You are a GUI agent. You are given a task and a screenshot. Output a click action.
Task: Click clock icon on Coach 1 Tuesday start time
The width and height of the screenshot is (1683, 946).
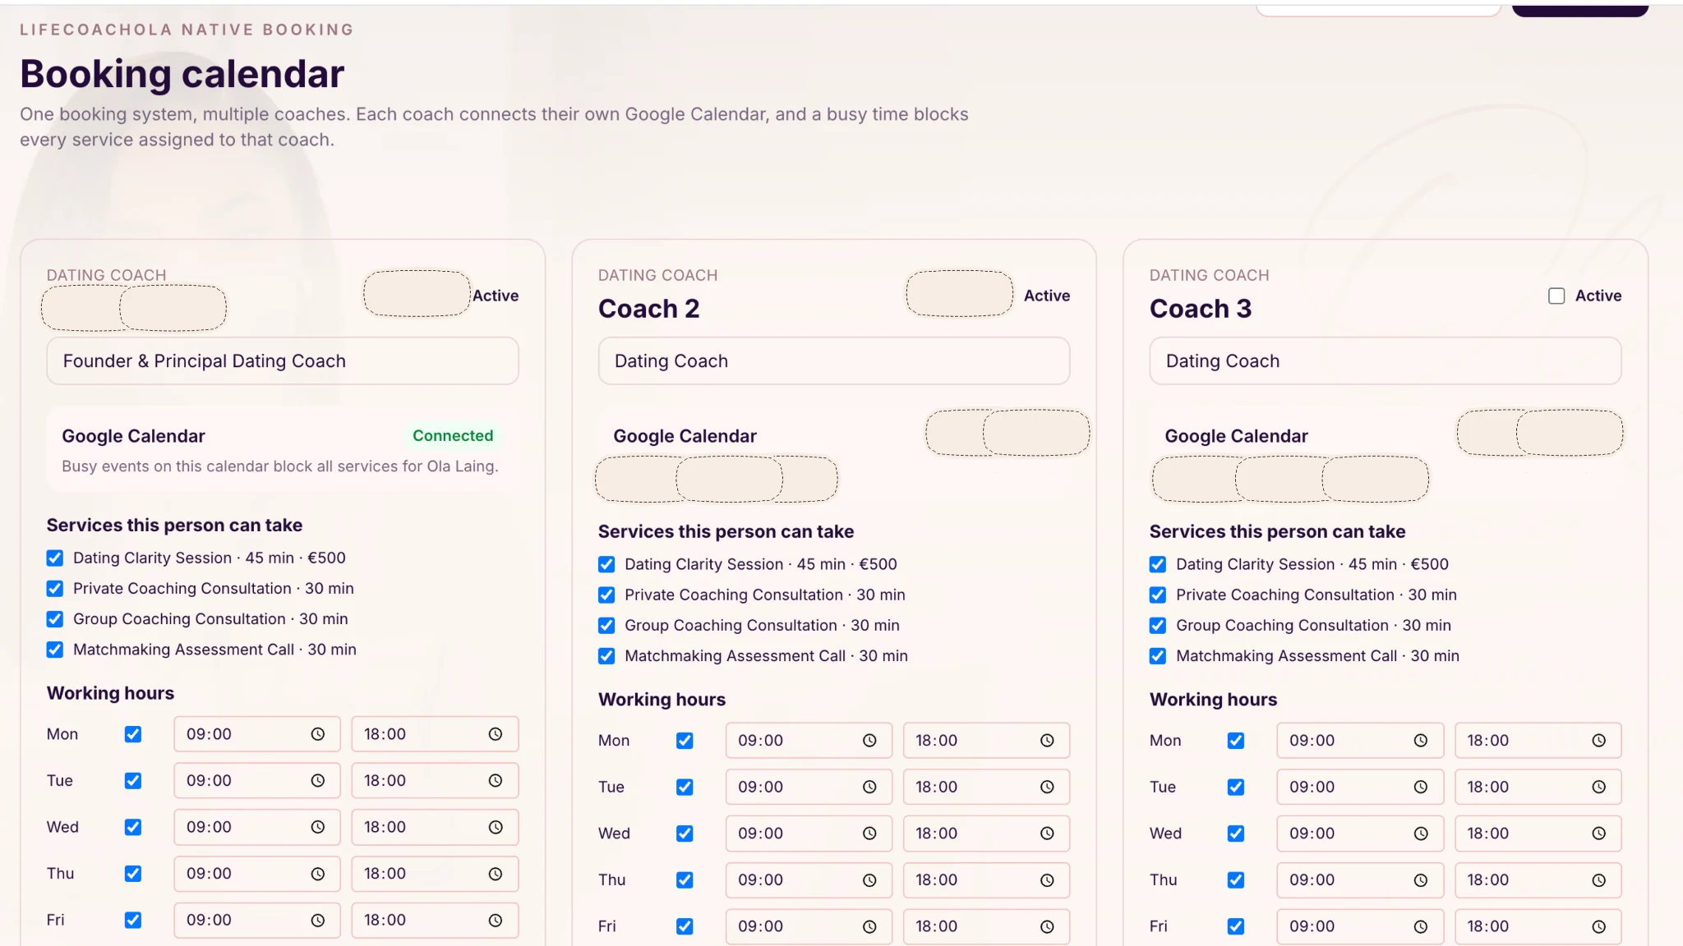(x=318, y=781)
